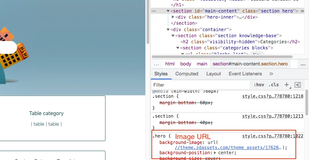
Task: Click the Styles pane vertical scrollbar
Action: (x=307, y=103)
